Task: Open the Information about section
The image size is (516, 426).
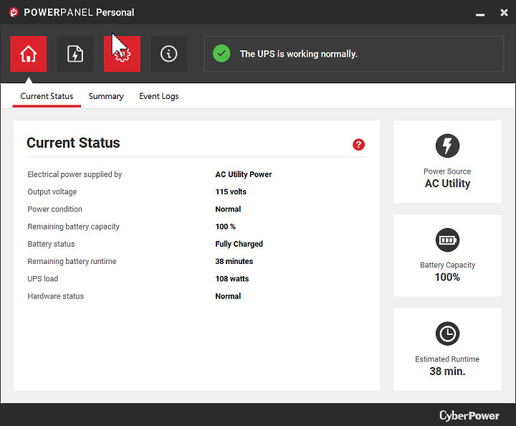Action: tap(169, 54)
